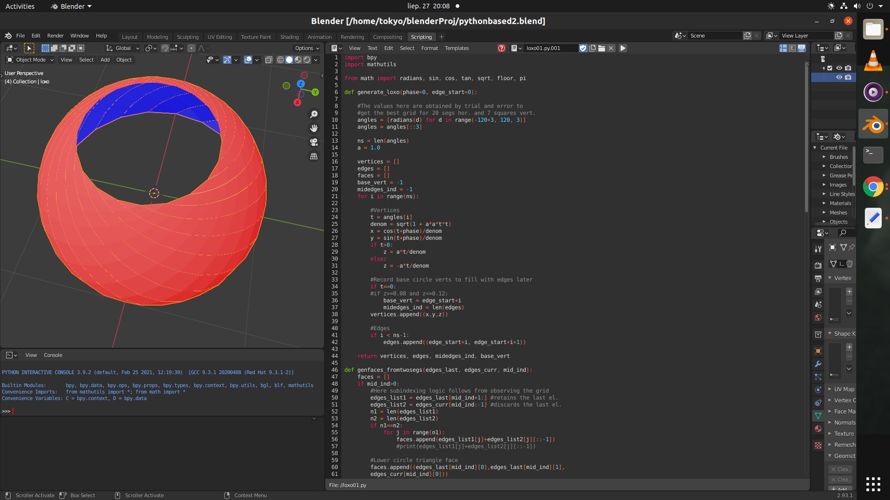This screenshot has width=890, height=500.
Task: Open the Material properties tab icon
Action: [818, 429]
